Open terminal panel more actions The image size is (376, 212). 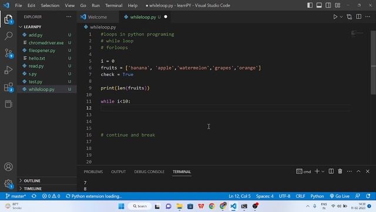coord(350,171)
